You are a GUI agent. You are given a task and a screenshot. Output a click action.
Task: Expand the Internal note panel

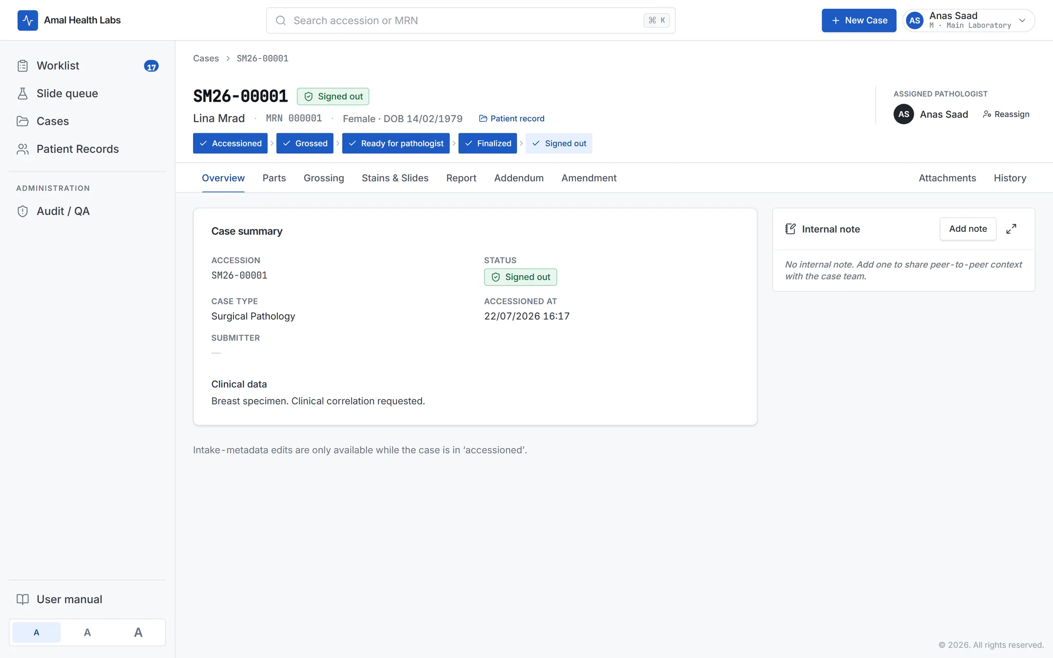pyautogui.click(x=1011, y=229)
